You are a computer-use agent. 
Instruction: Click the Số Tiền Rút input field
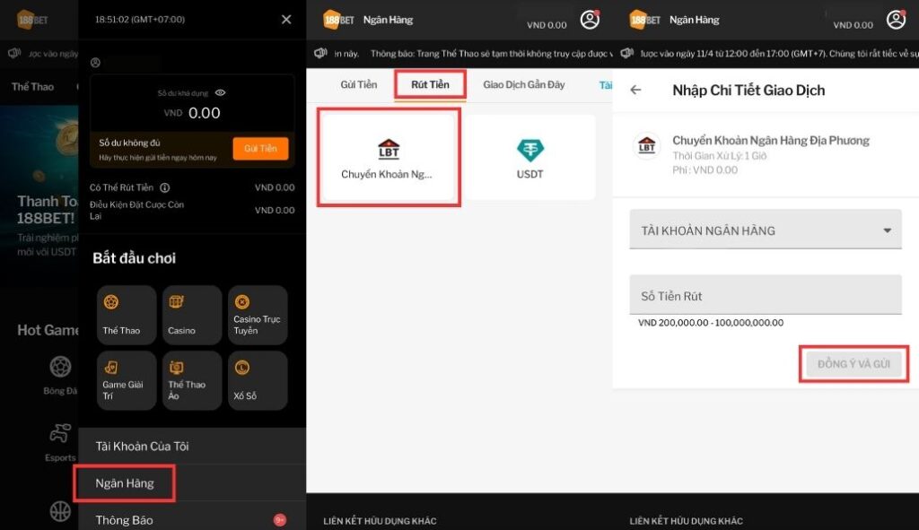(x=766, y=295)
